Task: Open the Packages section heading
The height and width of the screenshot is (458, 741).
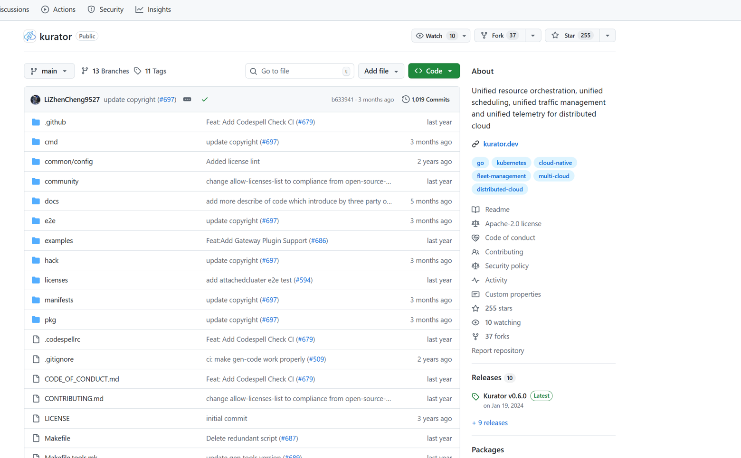Action: [488, 450]
